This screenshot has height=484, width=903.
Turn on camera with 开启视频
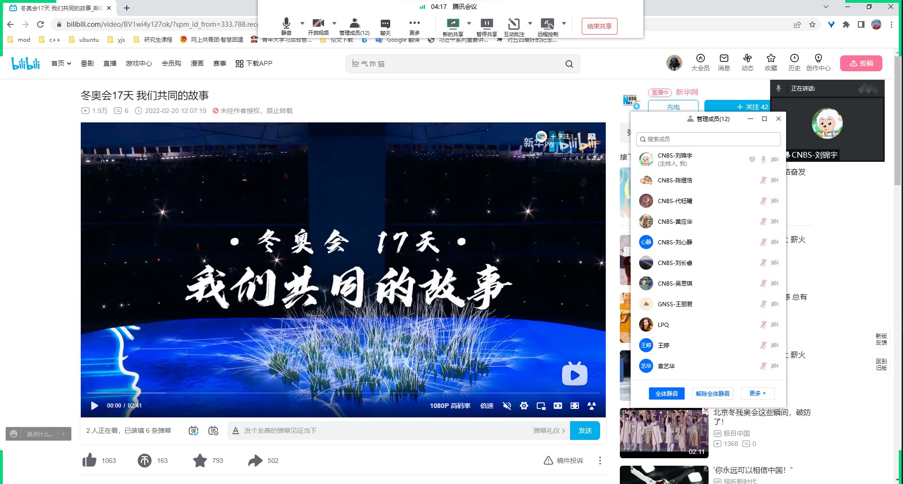[x=318, y=26]
